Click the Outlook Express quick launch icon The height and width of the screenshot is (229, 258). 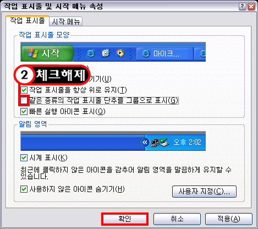(x=106, y=53)
